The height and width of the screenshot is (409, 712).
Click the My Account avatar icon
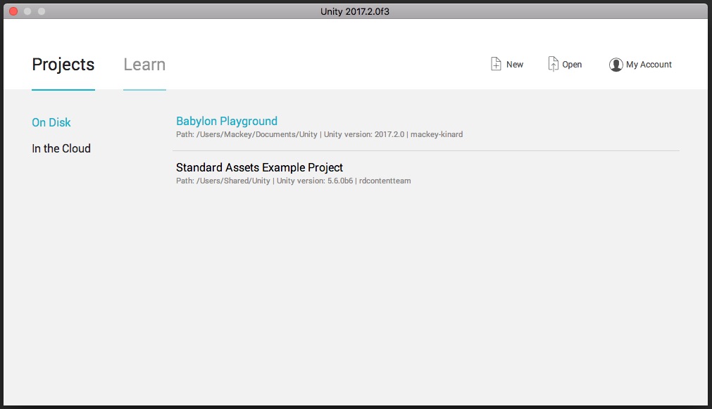pos(616,65)
